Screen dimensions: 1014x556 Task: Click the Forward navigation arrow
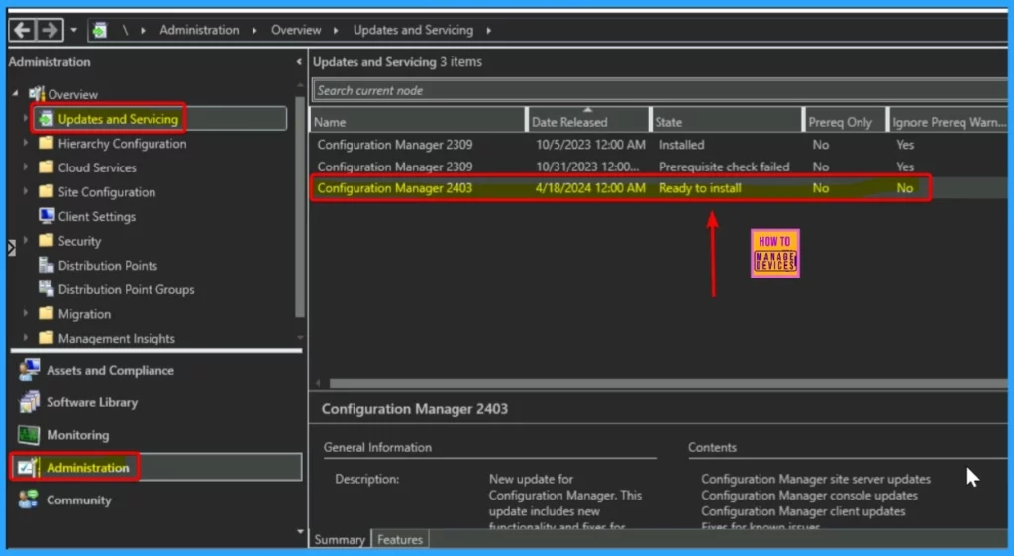coord(50,30)
